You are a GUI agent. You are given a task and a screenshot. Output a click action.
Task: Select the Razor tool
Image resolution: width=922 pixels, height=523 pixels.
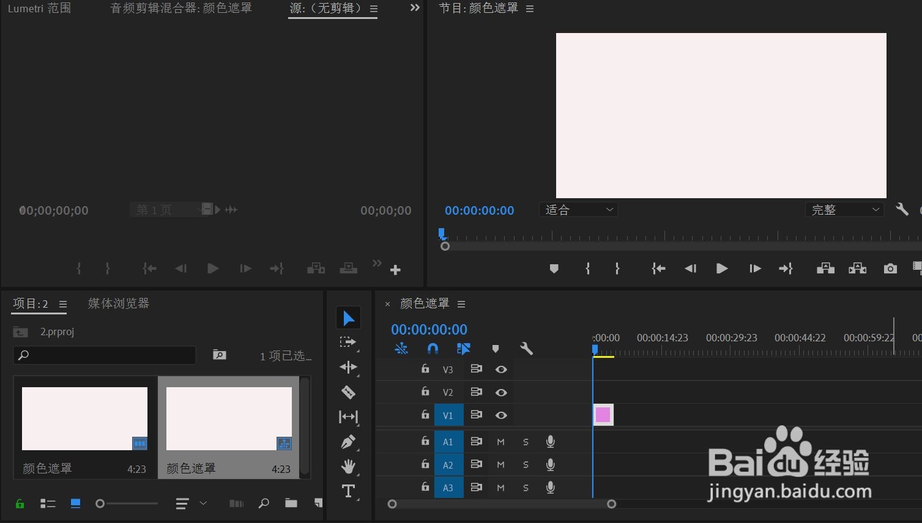click(348, 392)
